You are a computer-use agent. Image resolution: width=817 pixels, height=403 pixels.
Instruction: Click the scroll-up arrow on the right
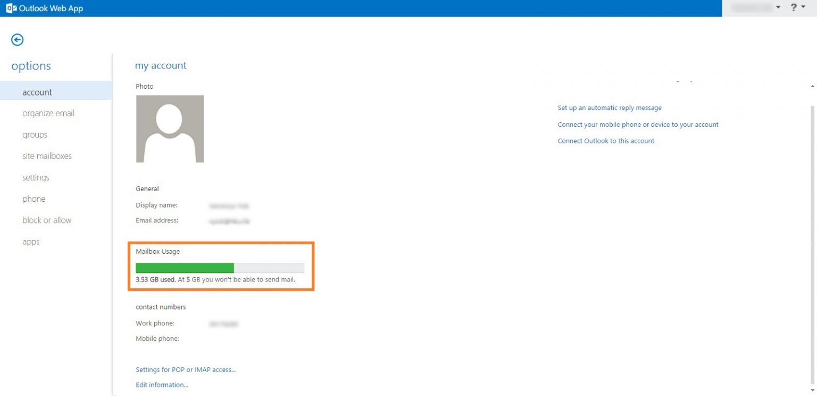(812, 85)
